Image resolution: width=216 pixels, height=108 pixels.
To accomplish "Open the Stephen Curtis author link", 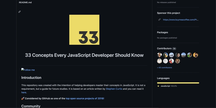I will [x=114, y=89].
